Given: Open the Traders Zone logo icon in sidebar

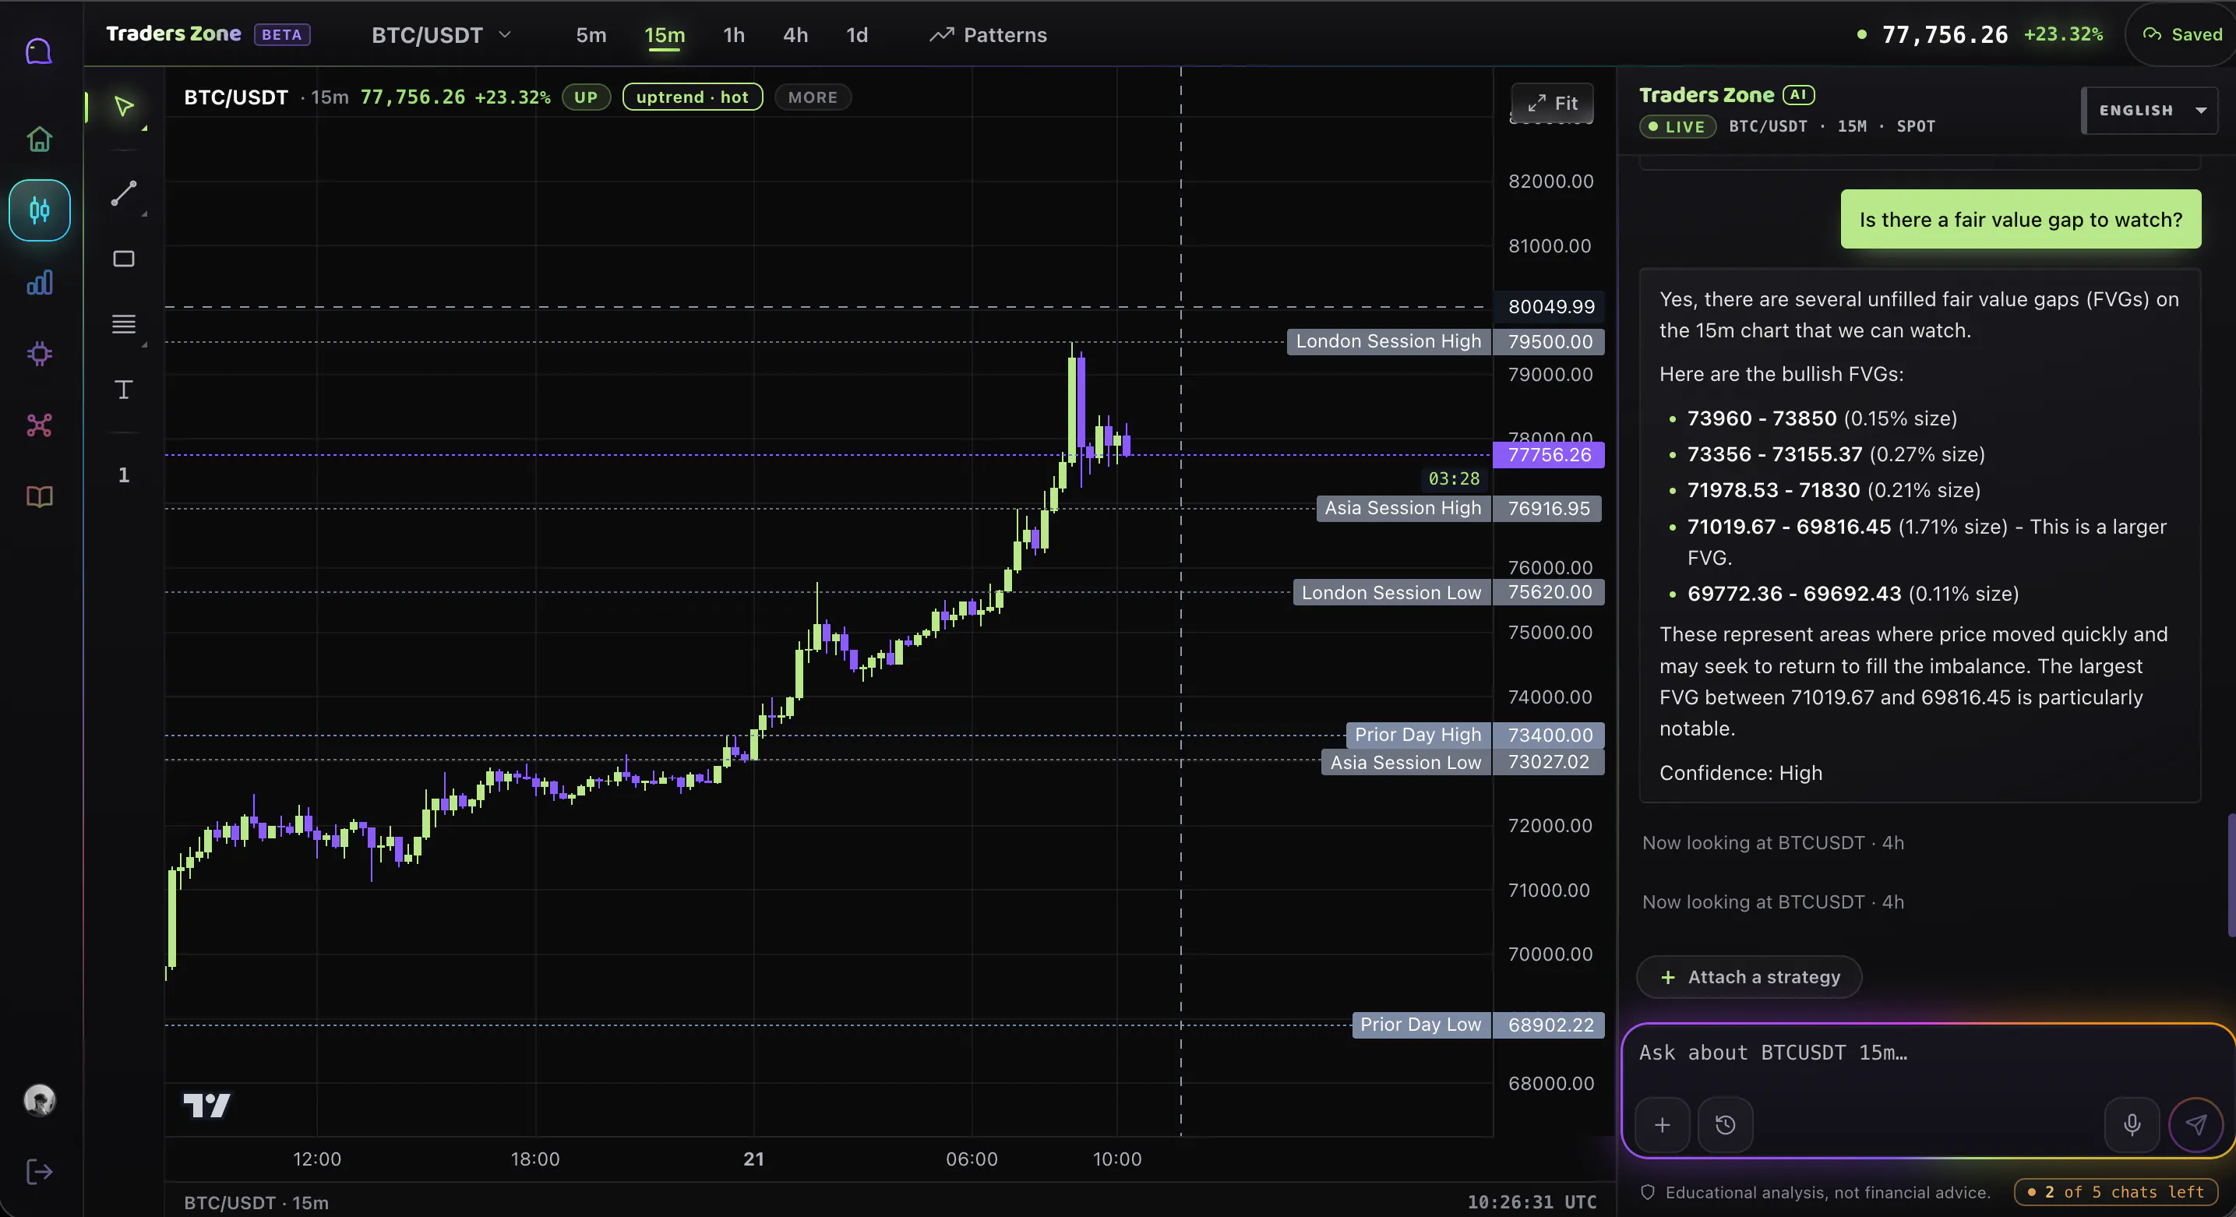Looking at the screenshot, I should 39,52.
